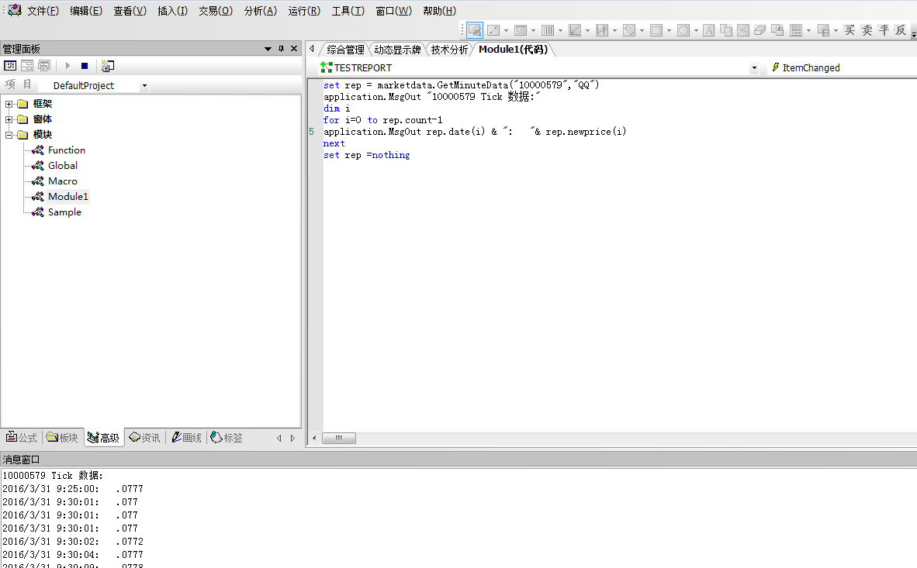
Task: Select the vertical period lines tool
Action: pyautogui.click(x=548, y=30)
